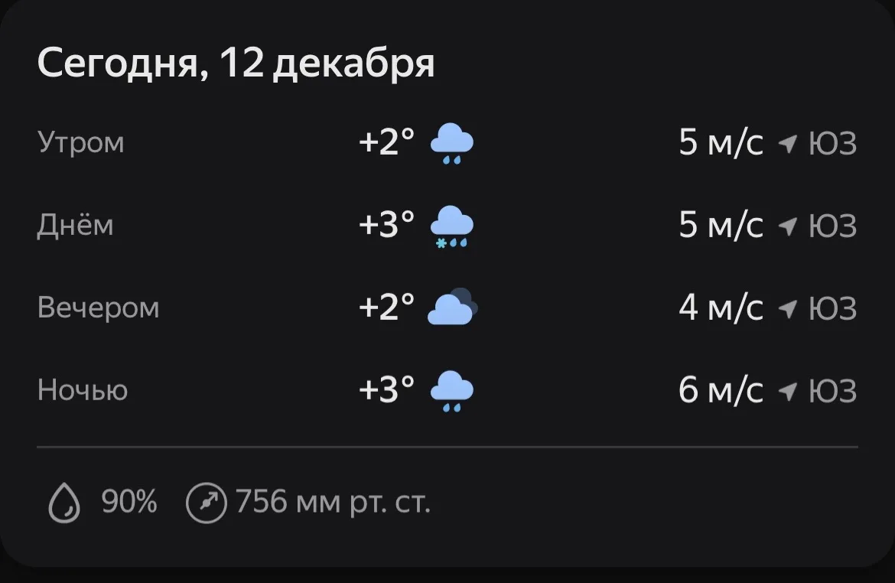Viewport: 895px width, 583px height.
Task: Click the daytime sleet cloud icon
Action: [x=452, y=226]
